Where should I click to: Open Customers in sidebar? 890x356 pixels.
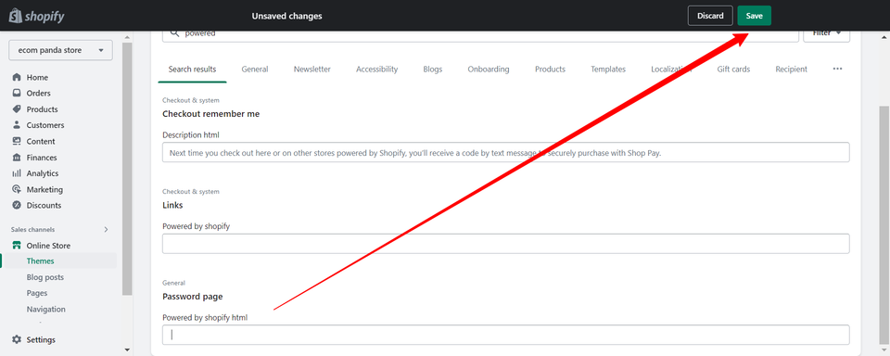tap(45, 125)
